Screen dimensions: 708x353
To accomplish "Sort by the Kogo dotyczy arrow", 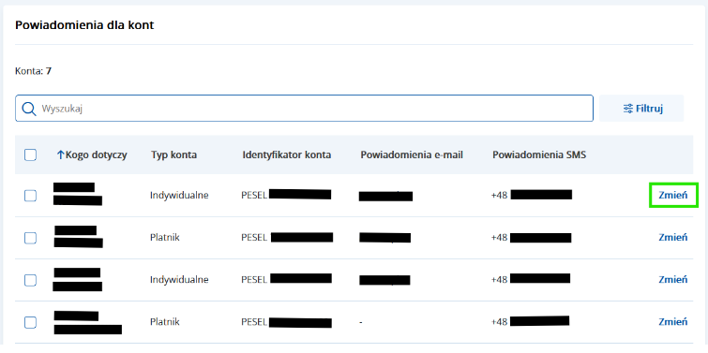I will (61, 155).
